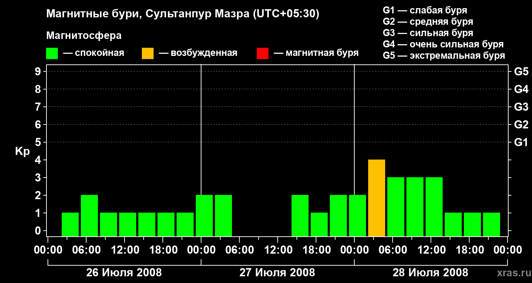The height and width of the screenshot is (283, 532).
Task: Select the Kp 2 bar near 06:00 on 26 July
Action: pyautogui.click(x=89, y=216)
